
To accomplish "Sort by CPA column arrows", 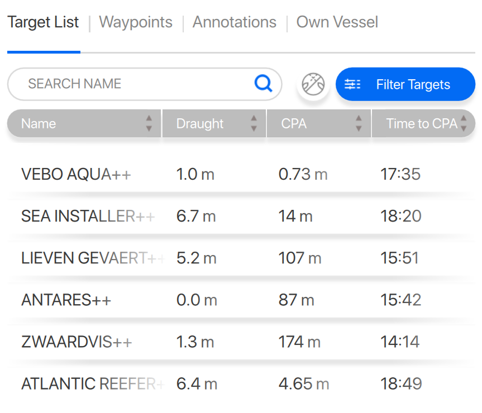I will 359,123.
